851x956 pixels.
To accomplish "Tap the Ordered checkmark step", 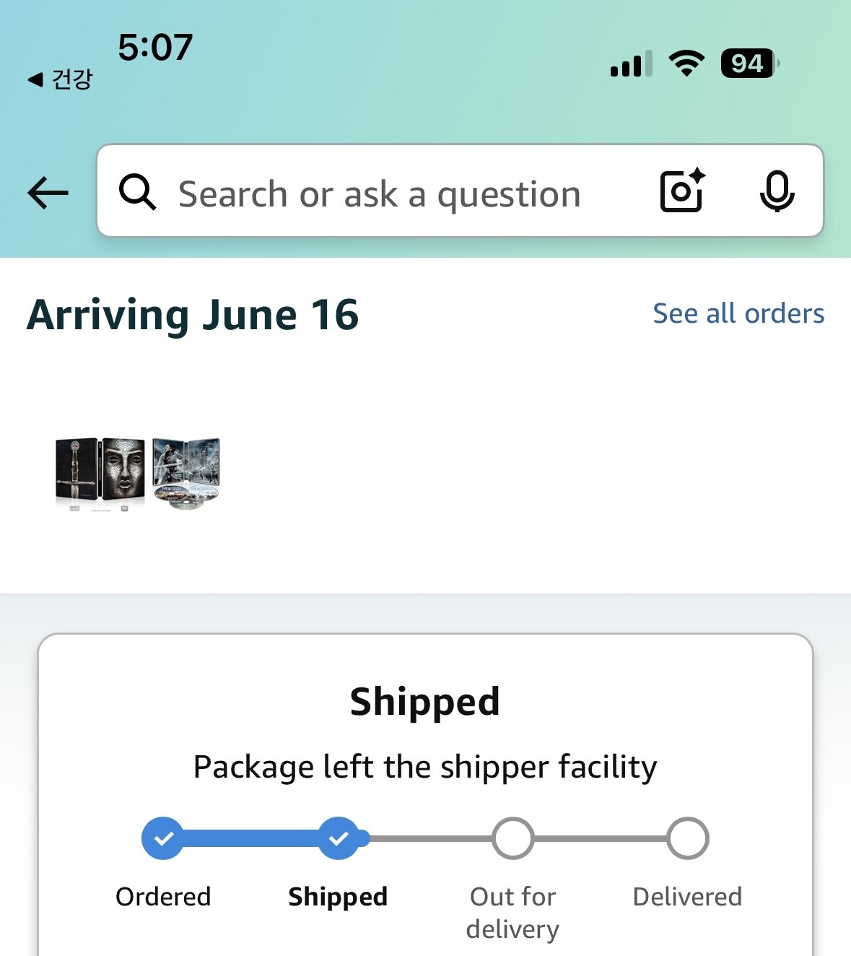I will click(x=163, y=838).
